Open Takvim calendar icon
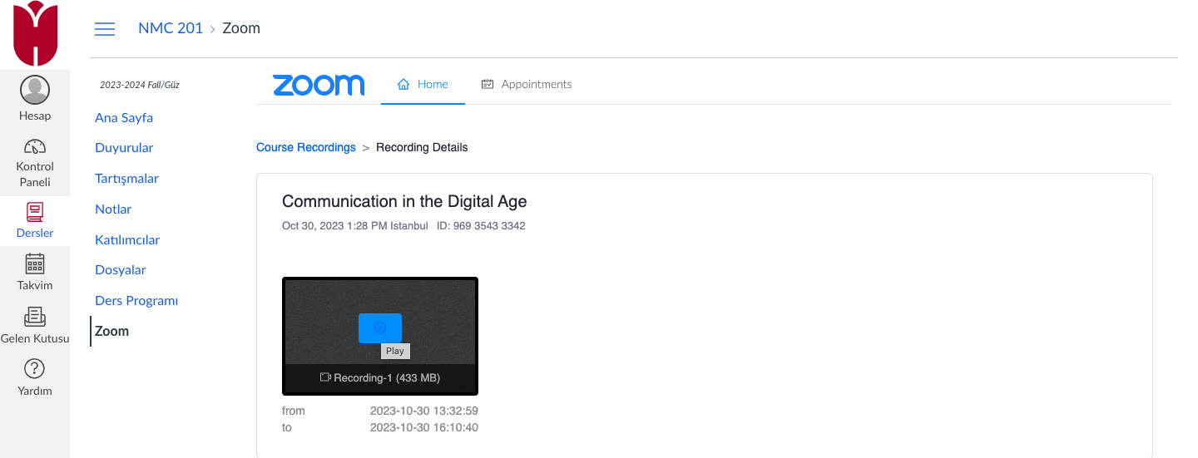This screenshot has height=458, width=1198. [35, 264]
